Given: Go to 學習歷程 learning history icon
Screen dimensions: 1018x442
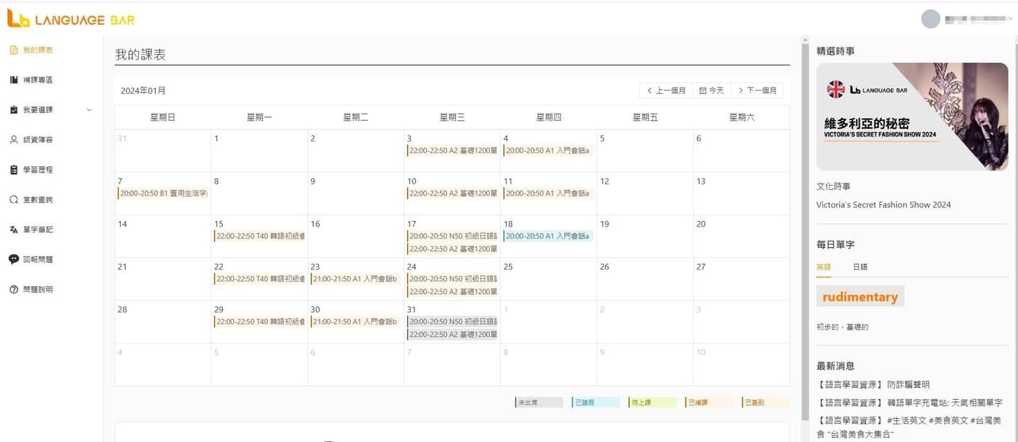Looking at the screenshot, I should (x=14, y=170).
